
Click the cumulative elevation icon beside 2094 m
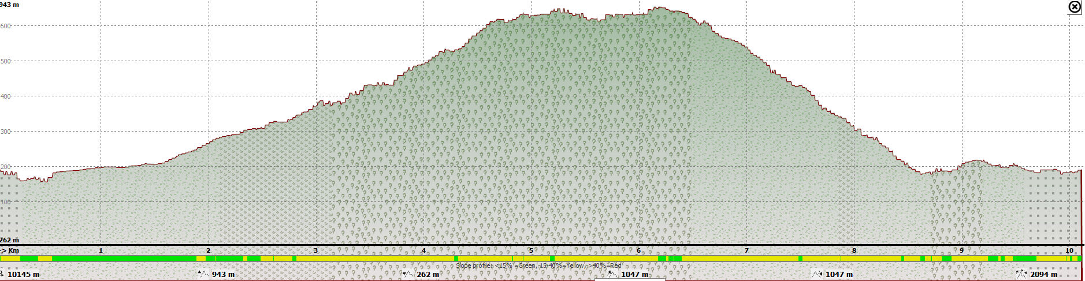coord(1021,274)
